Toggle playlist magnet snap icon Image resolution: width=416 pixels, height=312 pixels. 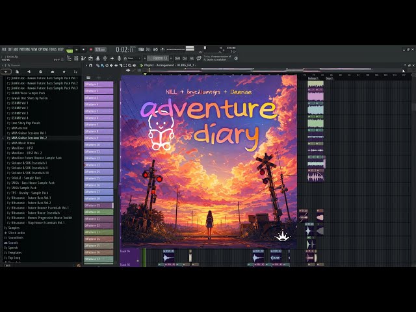point(91,65)
